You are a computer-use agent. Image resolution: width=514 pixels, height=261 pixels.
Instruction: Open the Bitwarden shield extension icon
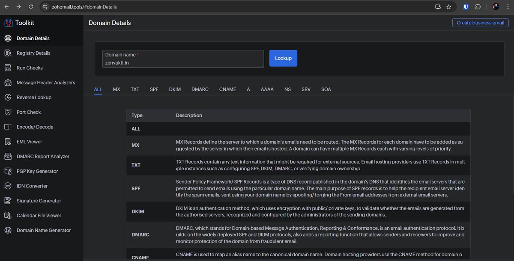[x=466, y=7]
